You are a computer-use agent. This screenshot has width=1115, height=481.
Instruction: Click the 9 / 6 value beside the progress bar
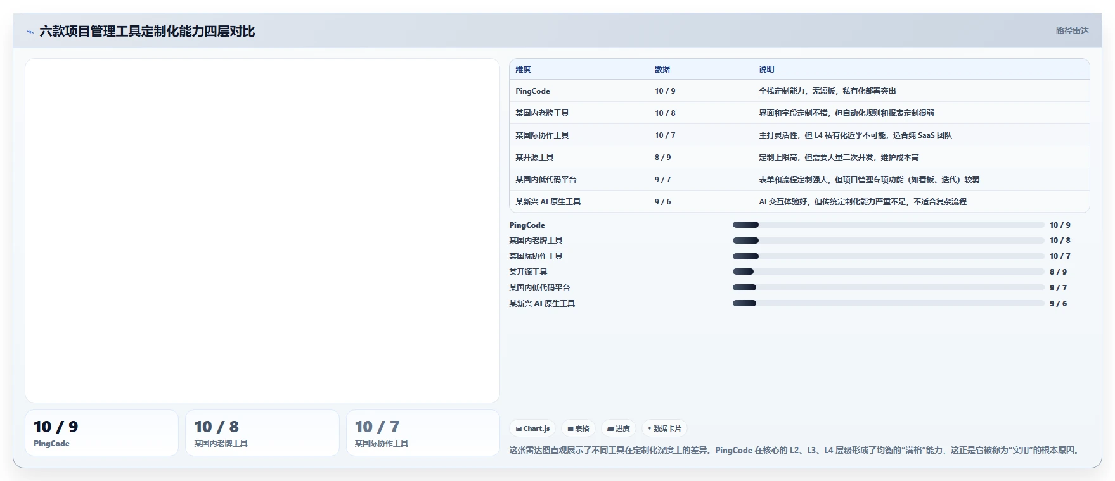pos(1058,304)
